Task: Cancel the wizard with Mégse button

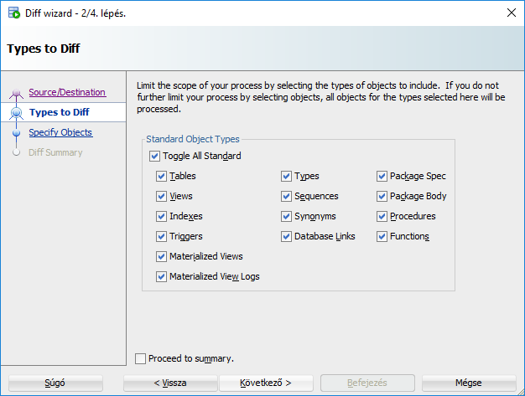Action: coord(469,383)
